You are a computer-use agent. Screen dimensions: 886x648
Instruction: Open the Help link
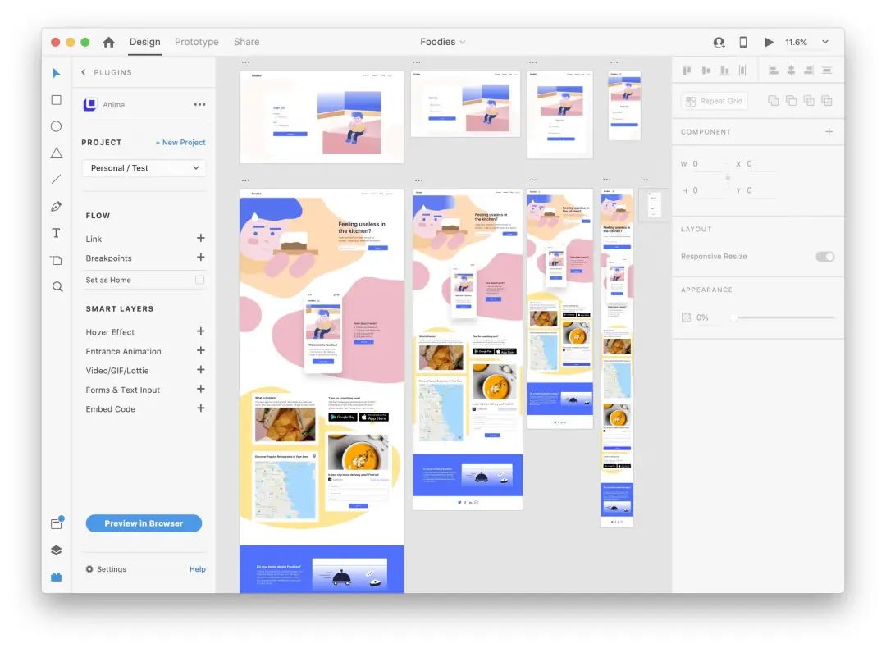coord(197,569)
